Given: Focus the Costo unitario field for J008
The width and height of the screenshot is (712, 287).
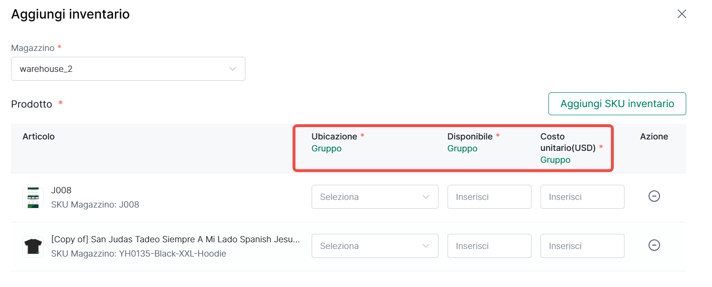Looking at the screenshot, I should point(582,197).
